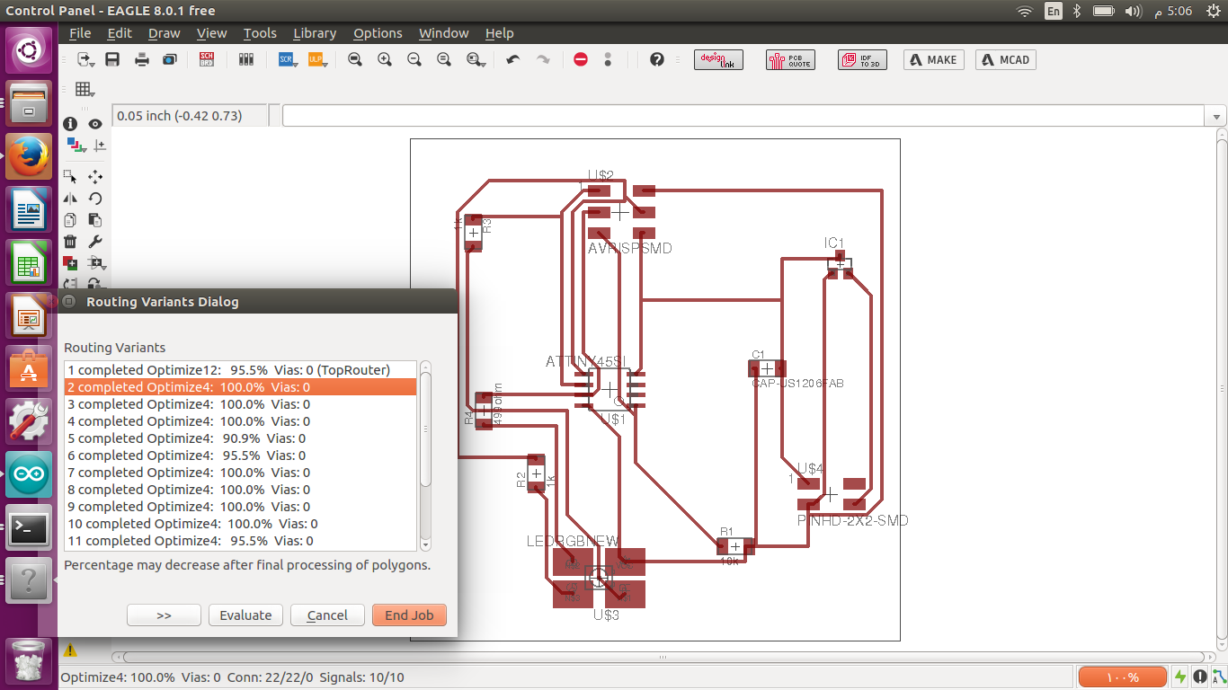This screenshot has width=1228, height=690.
Task: Click the orange 100% progress bar
Action: 1121,677
